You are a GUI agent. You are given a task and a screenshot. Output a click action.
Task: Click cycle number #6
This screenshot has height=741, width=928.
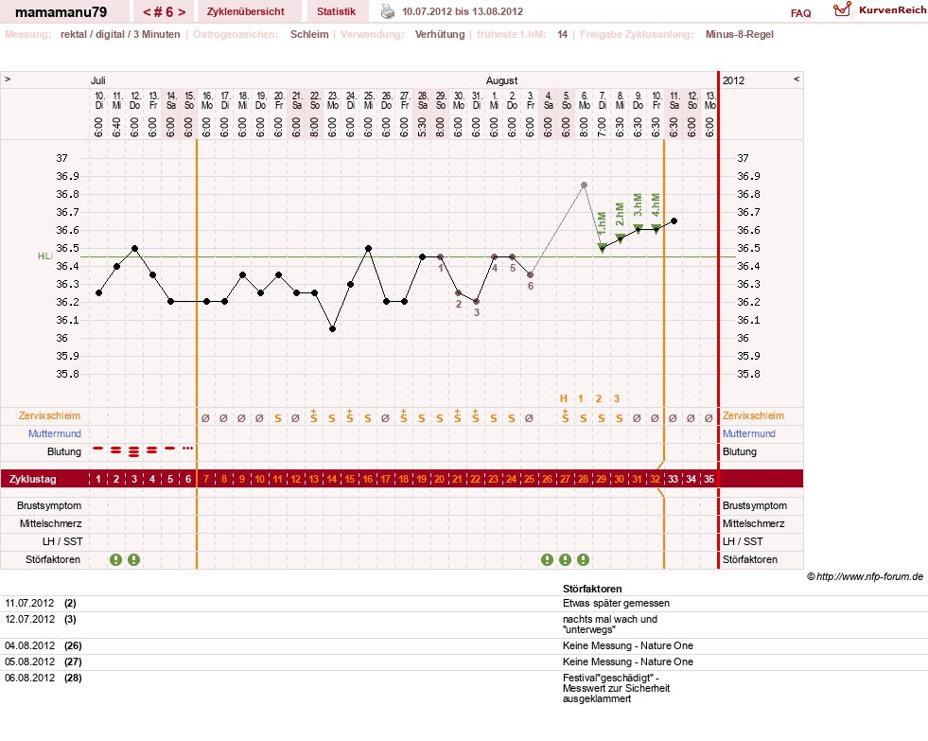[164, 12]
